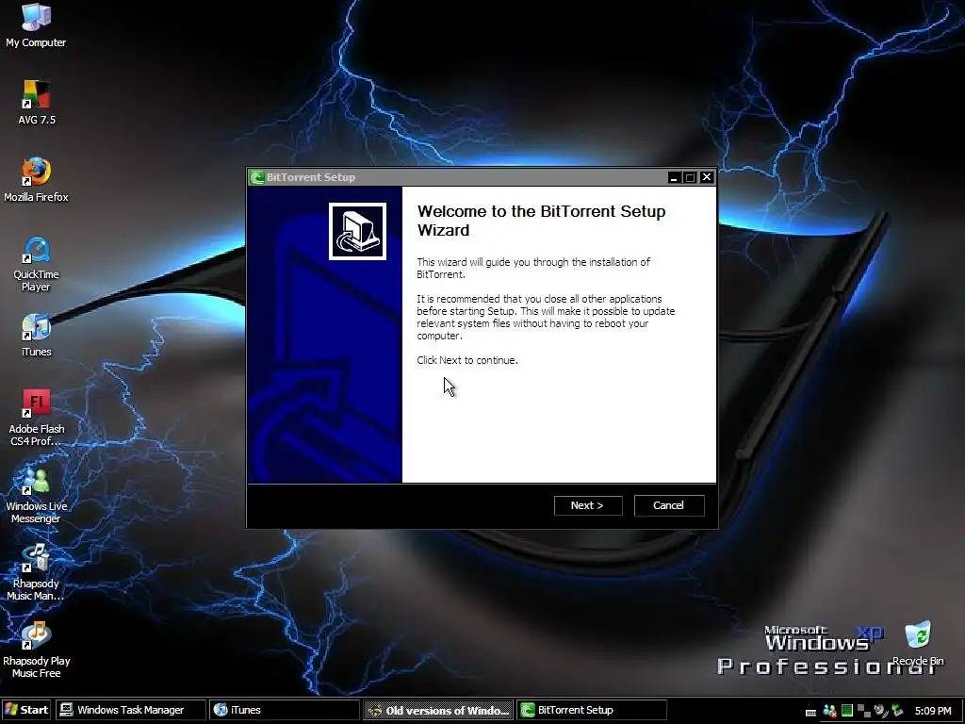The height and width of the screenshot is (724, 965).
Task: Select the Recycle Bin desktop icon
Action: [918, 644]
